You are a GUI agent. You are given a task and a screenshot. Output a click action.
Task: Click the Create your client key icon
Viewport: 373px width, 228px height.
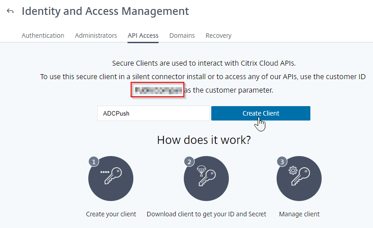111,179
